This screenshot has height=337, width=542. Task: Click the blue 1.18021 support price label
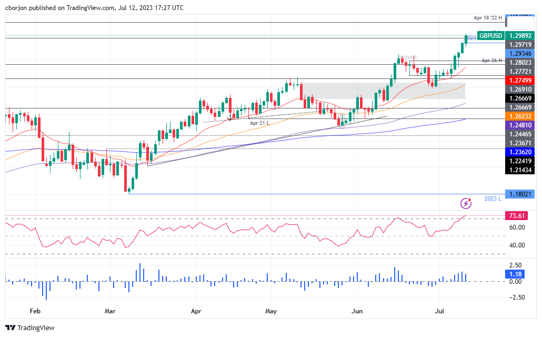click(520, 194)
